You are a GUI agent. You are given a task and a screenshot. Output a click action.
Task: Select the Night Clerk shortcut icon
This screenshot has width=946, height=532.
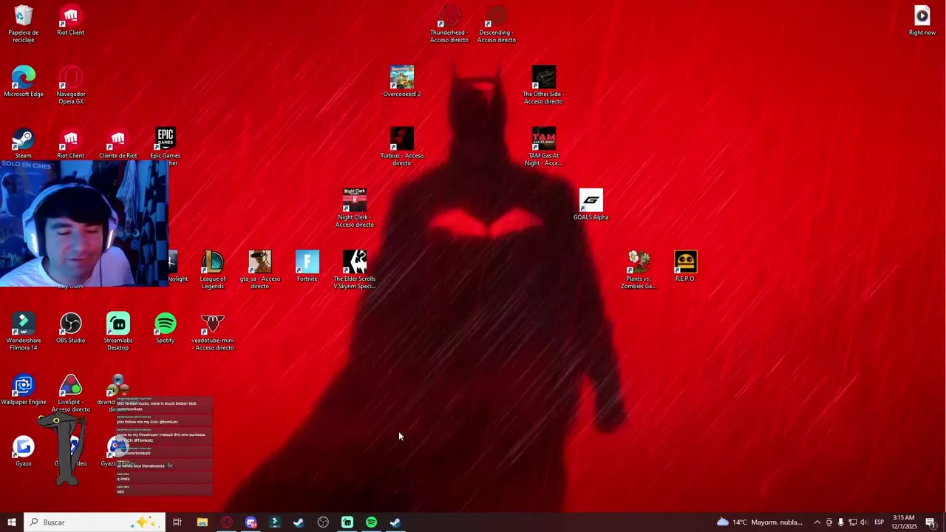coord(355,208)
